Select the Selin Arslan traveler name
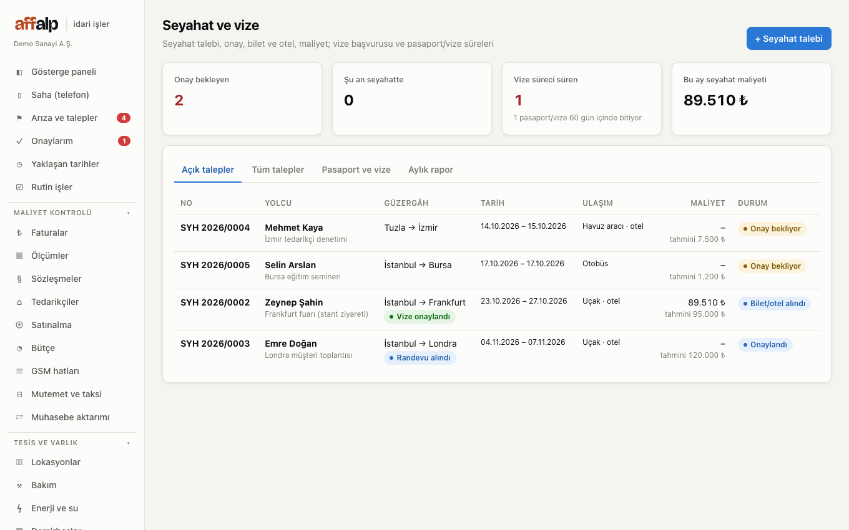Viewport: 849px width, 530px height. pyautogui.click(x=290, y=265)
